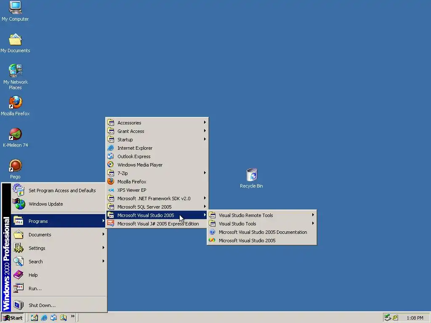Image resolution: width=431 pixels, height=323 pixels.
Task: Click the fourth quick launch search icon
Action: [x=63, y=318]
